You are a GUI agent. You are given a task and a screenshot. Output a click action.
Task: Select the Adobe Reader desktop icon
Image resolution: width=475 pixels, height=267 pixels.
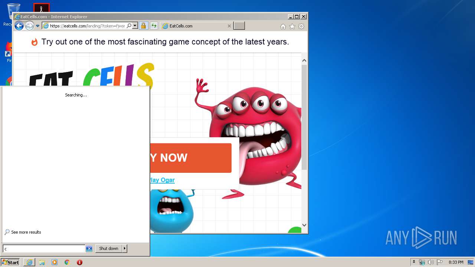click(41, 8)
